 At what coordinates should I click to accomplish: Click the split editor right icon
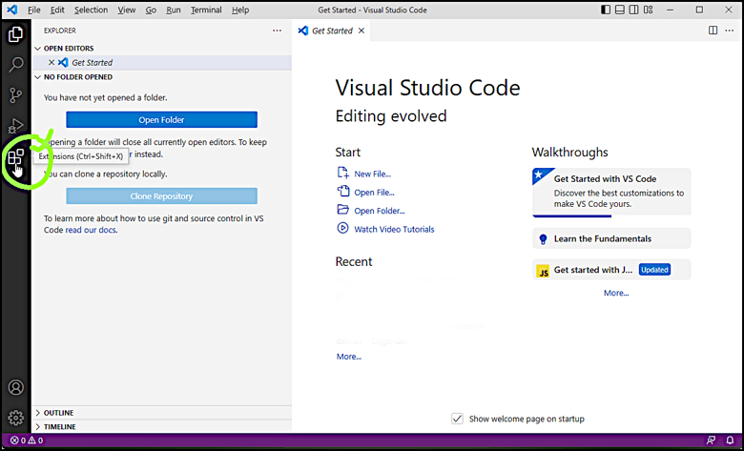pos(713,31)
